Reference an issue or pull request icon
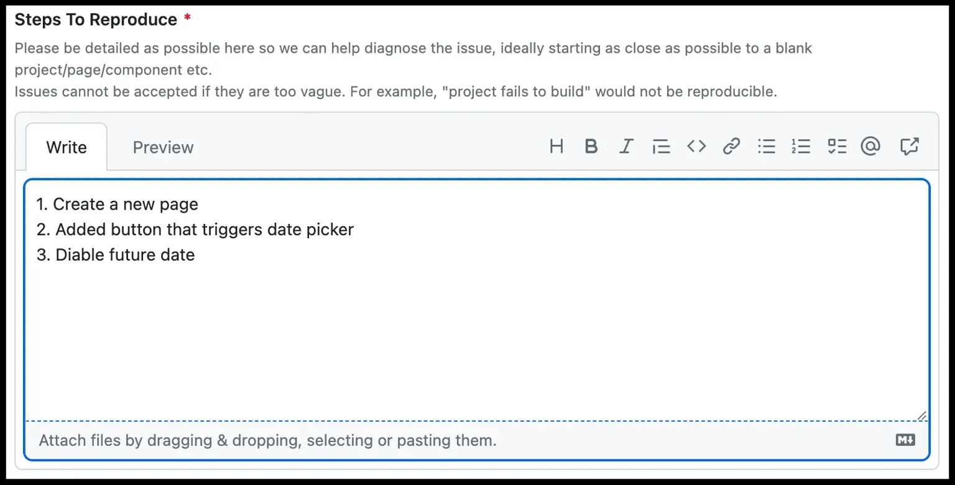Image resolution: width=955 pixels, height=485 pixels. click(x=909, y=147)
